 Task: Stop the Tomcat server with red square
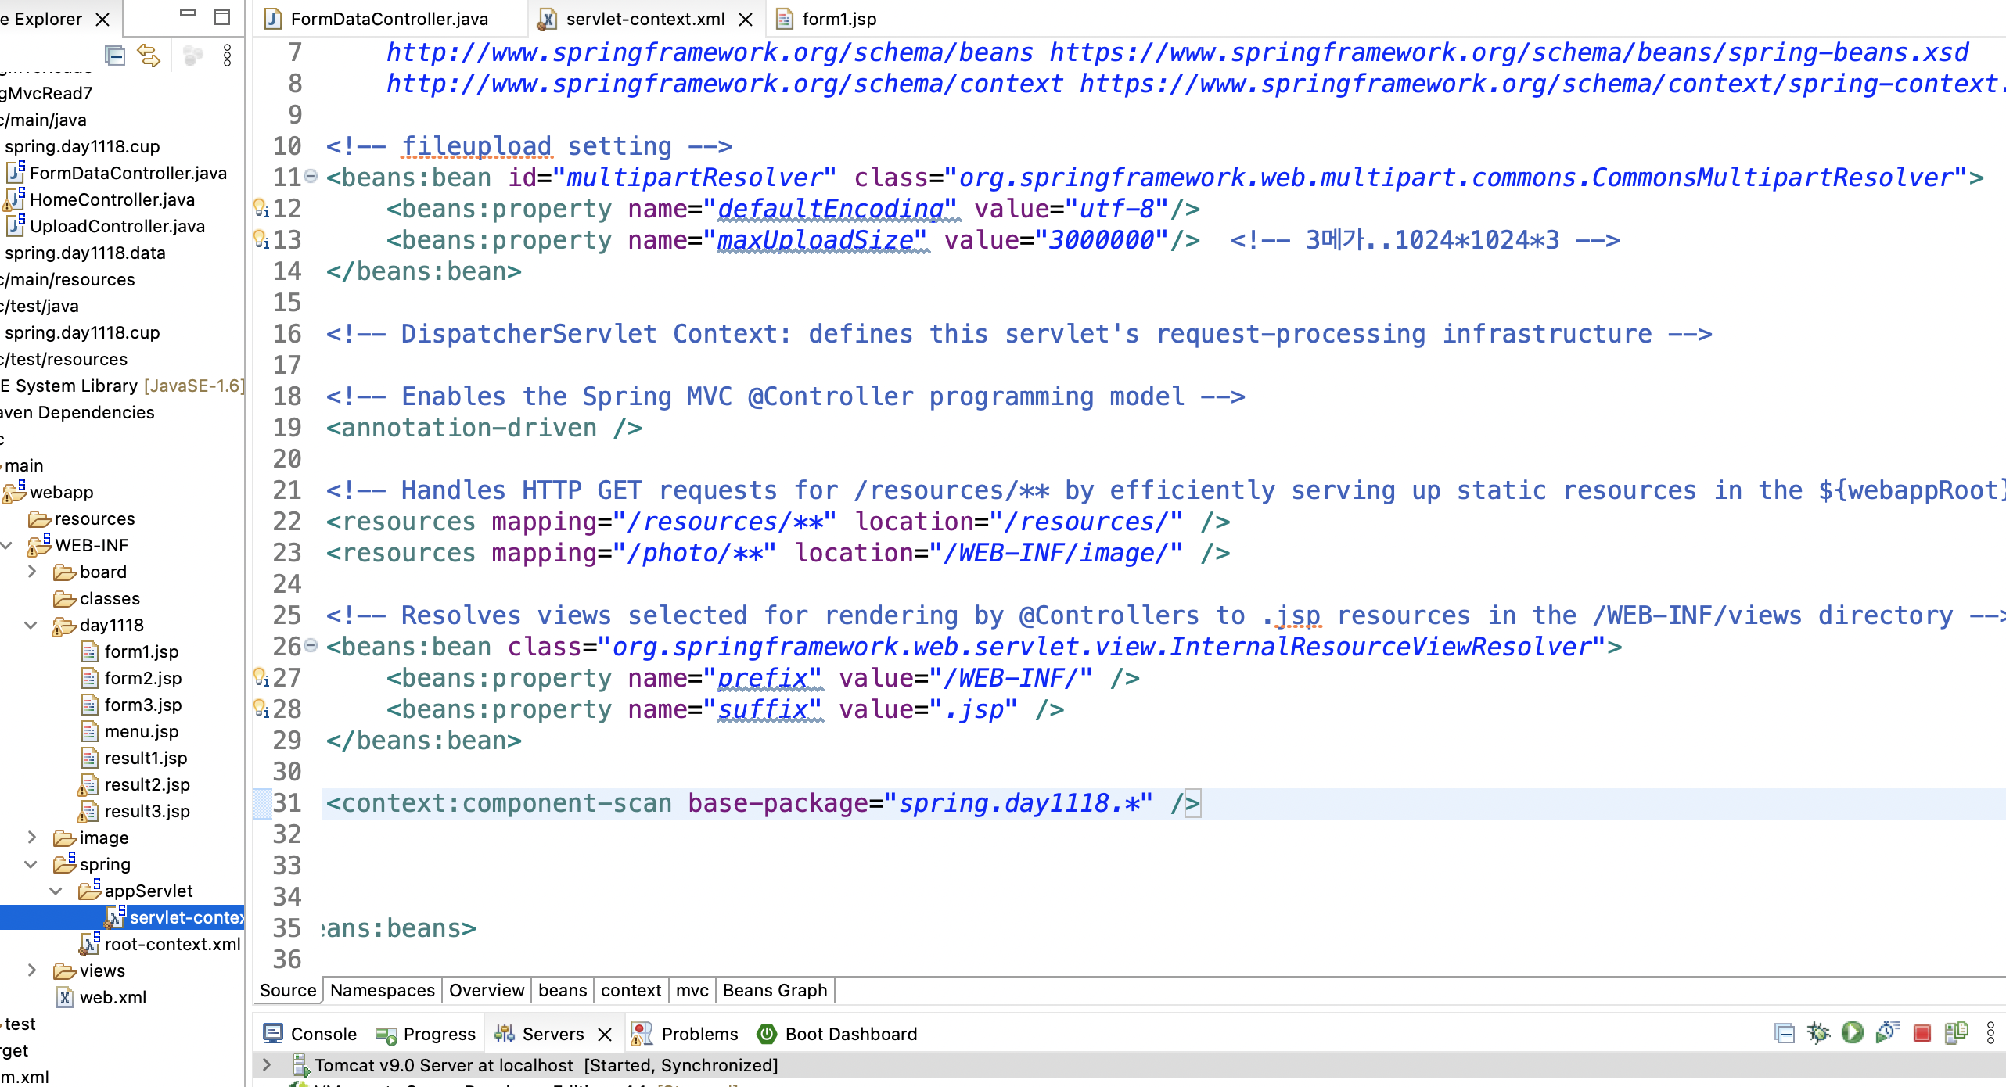pos(1922,1033)
